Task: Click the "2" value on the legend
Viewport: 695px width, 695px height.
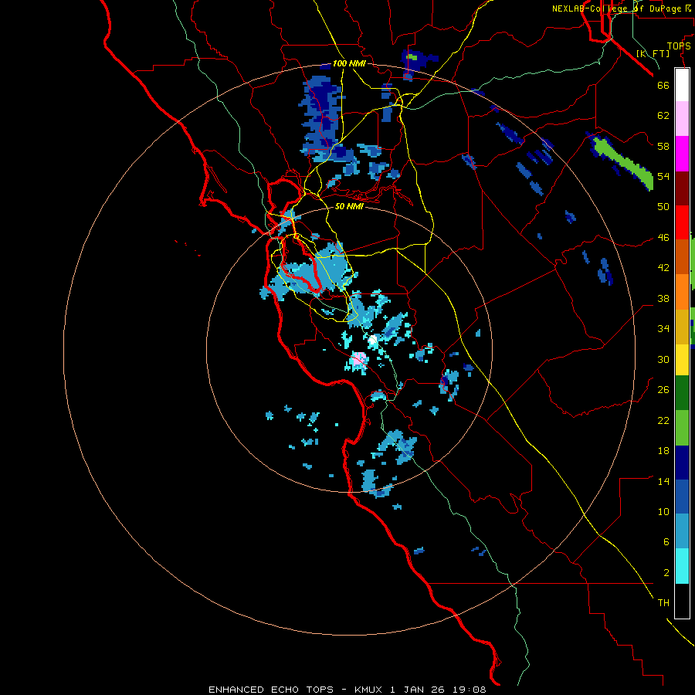Action: pyautogui.click(x=666, y=573)
